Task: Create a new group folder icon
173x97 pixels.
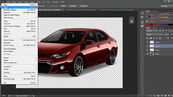Action: pyautogui.click(x=165, y=96)
